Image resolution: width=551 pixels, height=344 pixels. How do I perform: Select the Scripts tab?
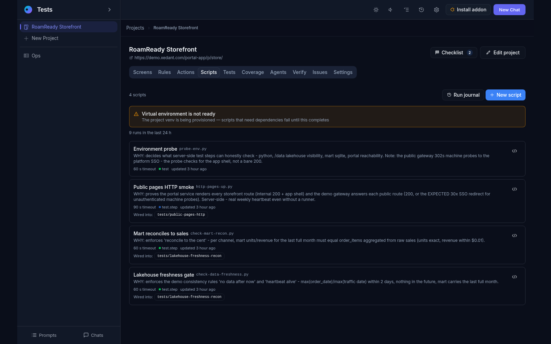click(209, 72)
